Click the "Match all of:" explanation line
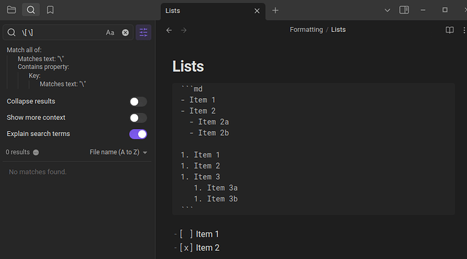 pos(24,50)
